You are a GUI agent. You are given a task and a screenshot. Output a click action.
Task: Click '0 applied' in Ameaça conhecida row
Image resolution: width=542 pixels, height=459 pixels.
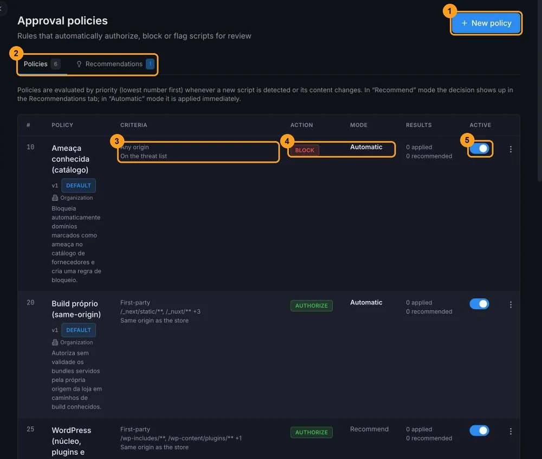click(419, 147)
